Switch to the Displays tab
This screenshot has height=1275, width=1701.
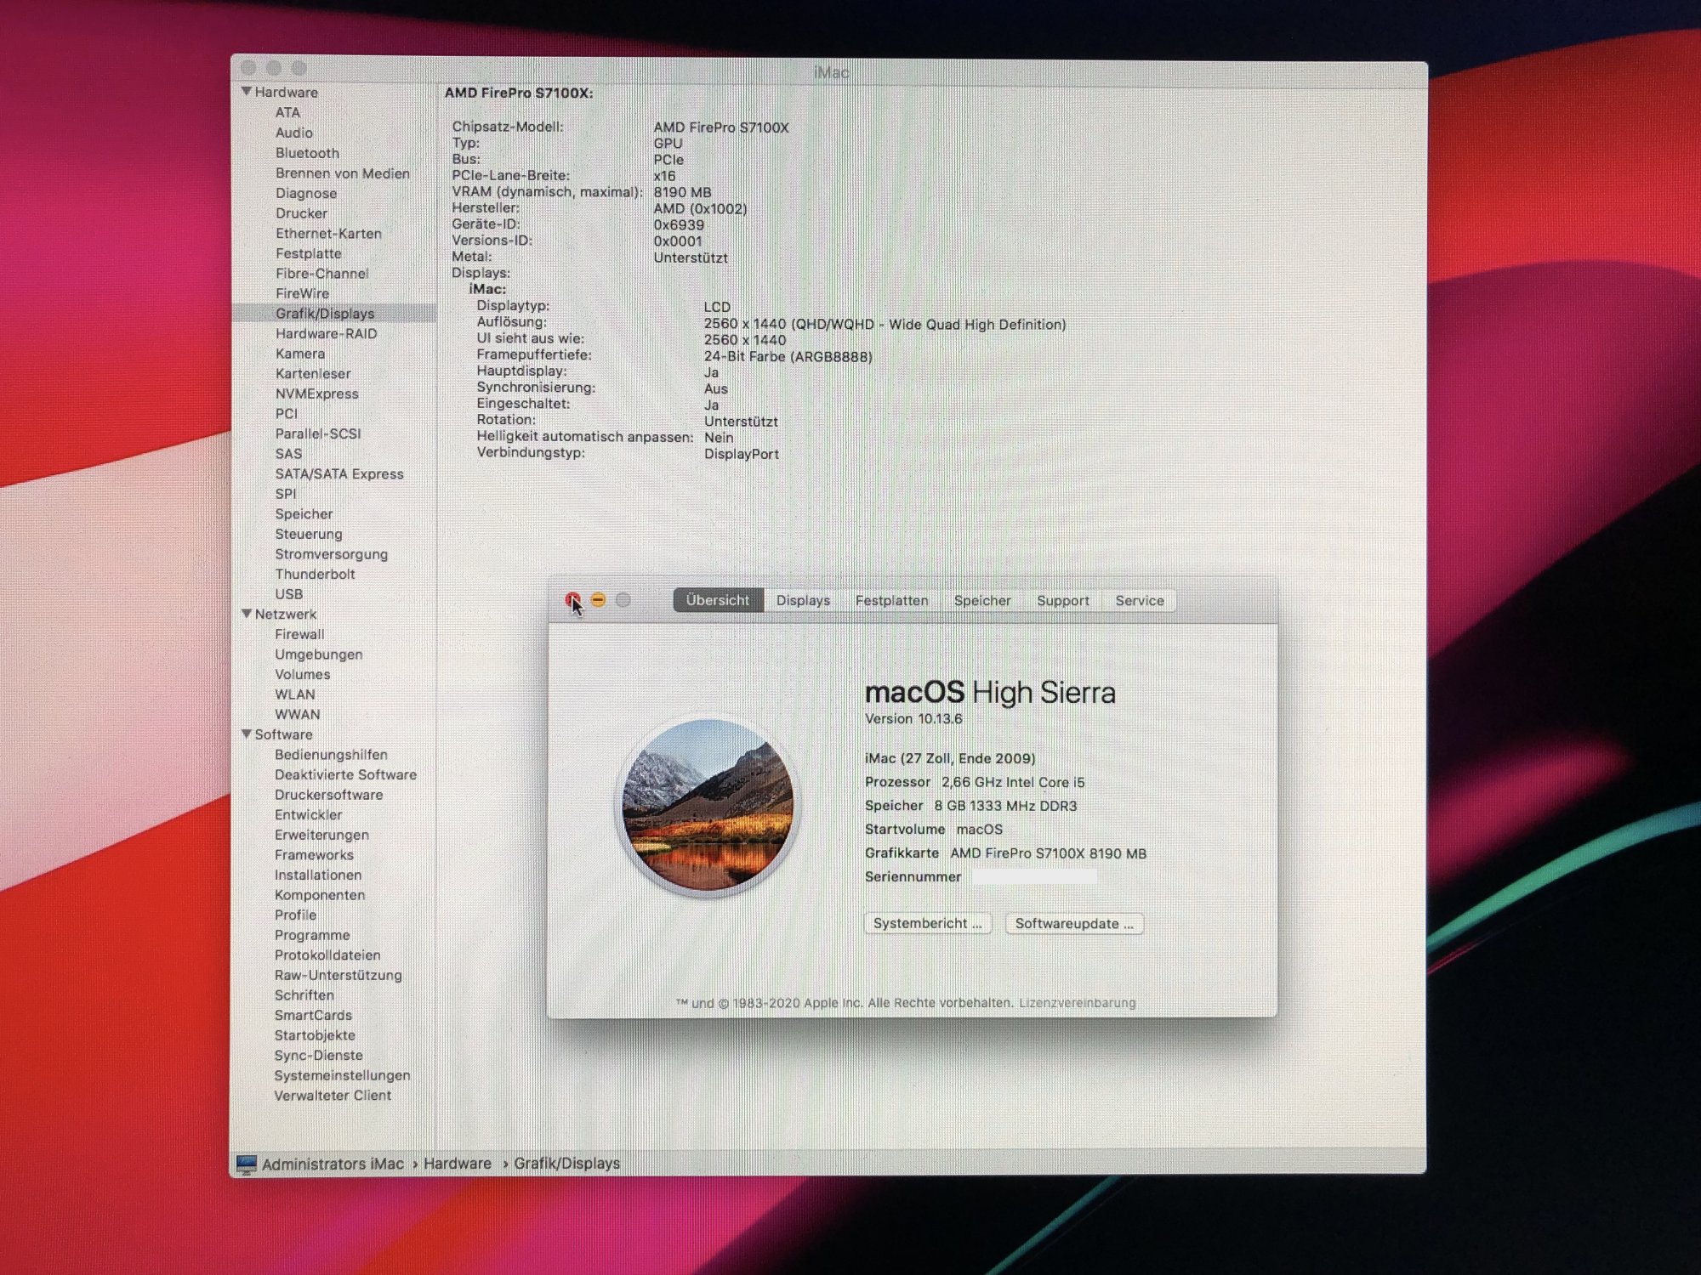tap(802, 600)
